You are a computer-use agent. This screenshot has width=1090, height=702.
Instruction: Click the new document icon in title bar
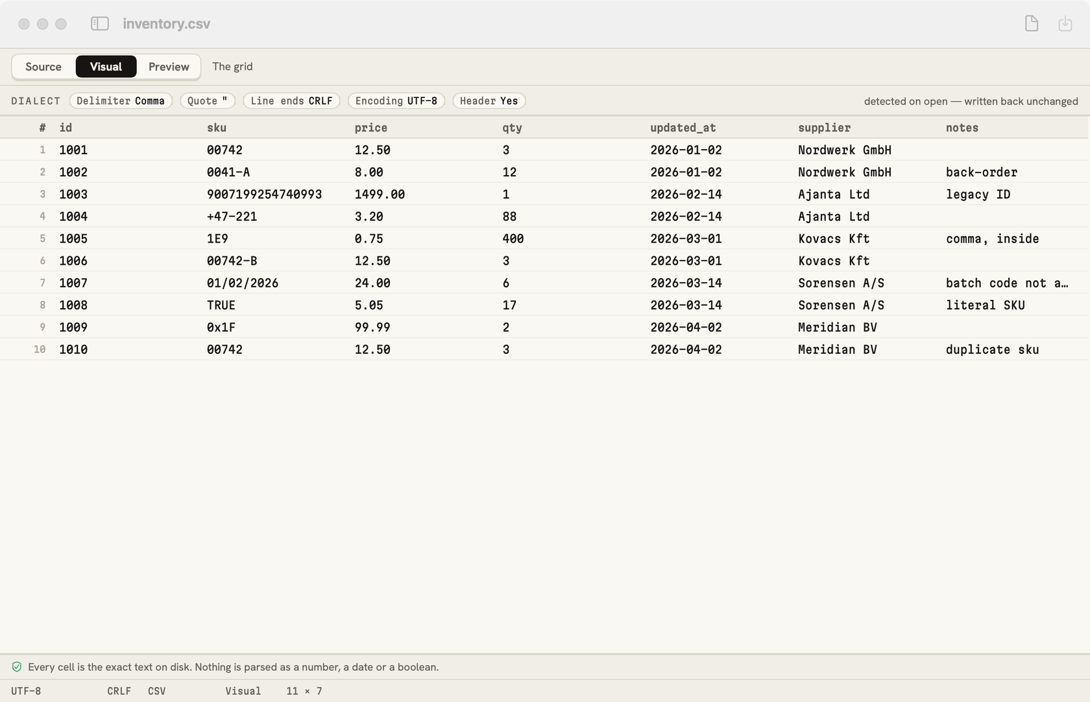(1032, 24)
